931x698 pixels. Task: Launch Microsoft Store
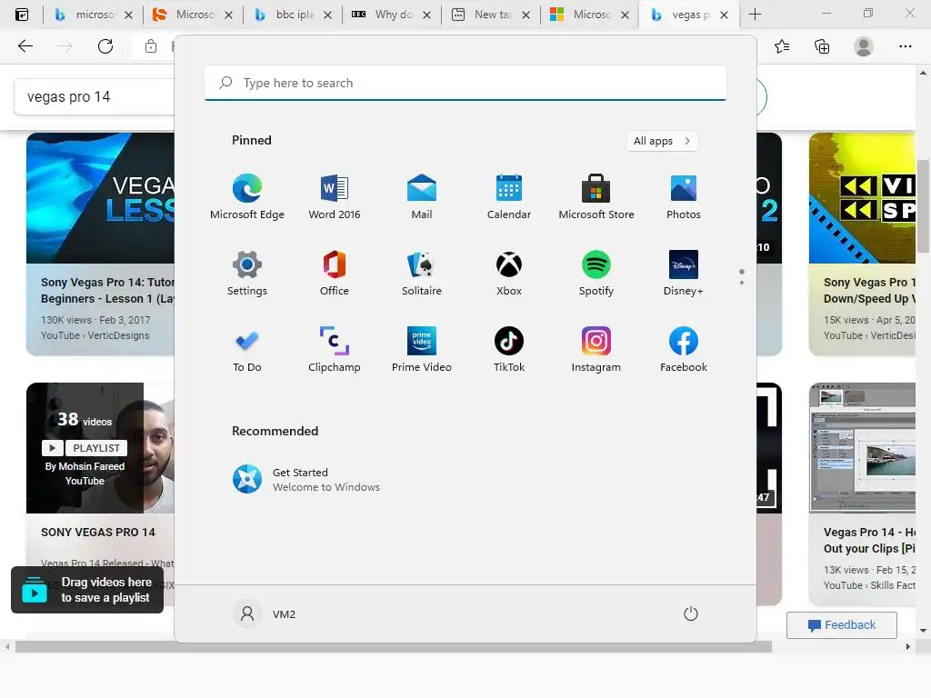click(x=596, y=196)
